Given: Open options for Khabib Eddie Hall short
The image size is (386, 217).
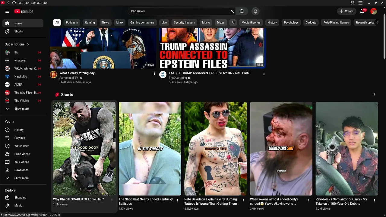Looking at the screenshot, I should coord(112,201).
